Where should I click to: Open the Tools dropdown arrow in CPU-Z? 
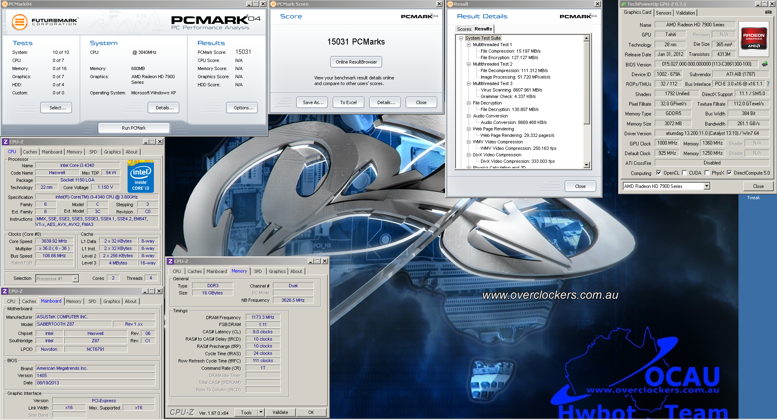261,412
